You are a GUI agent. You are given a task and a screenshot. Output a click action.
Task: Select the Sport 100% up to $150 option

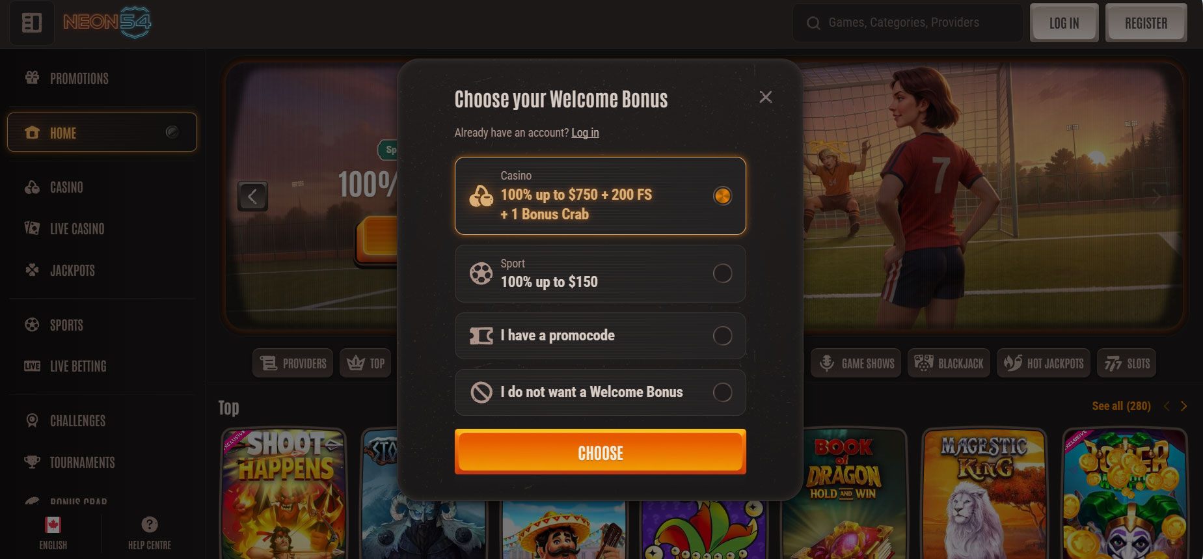[x=600, y=273]
